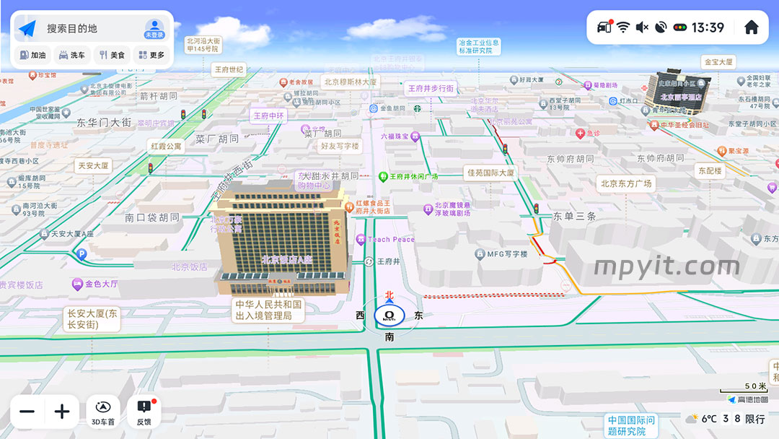Click the 中华人民共和国出入境管理局 label
The width and height of the screenshot is (779, 439).
[x=268, y=310]
